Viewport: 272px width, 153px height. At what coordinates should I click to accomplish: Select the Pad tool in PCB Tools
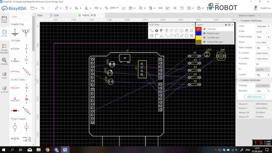tap(157, 31)
